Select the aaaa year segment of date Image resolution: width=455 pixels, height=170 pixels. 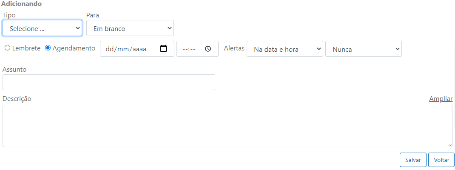point(139,49)
